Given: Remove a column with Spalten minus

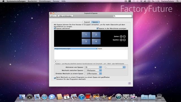Looking at the screenshot, I should [124, 40].
